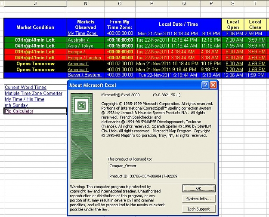Click the Excel logo in About dialog
The height and width of the screenshot is (217, 269).
[81, 106]
